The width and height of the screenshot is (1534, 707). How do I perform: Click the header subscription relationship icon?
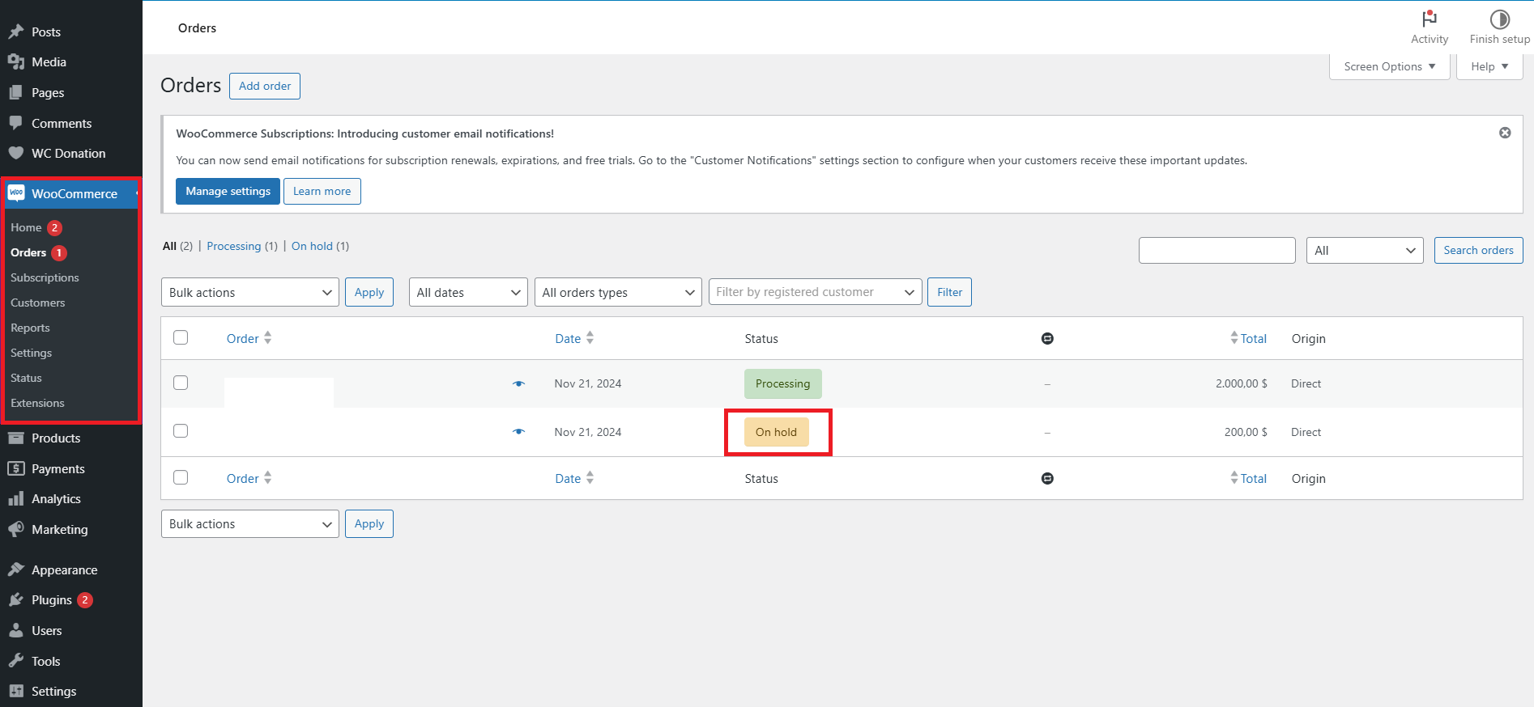coord(1047,338)
